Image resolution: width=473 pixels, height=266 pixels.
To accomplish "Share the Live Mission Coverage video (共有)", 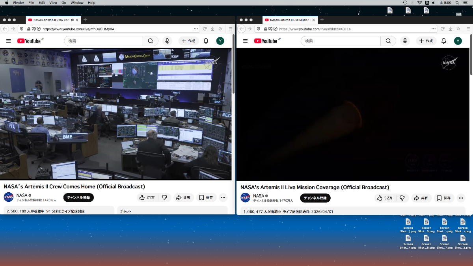I will [x=421, y=198].
